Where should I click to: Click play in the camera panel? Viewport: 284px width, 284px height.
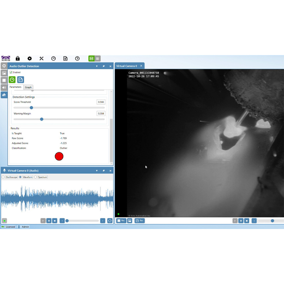[x=235, y=221]
